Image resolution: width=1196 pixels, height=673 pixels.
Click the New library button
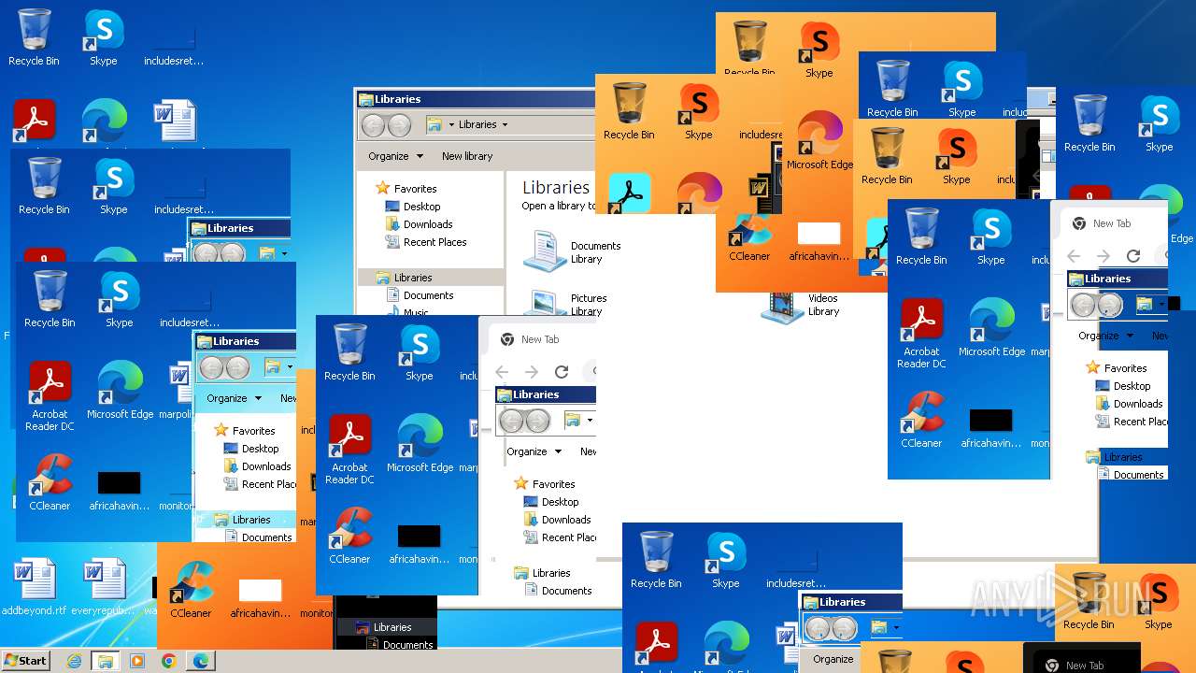467,156
